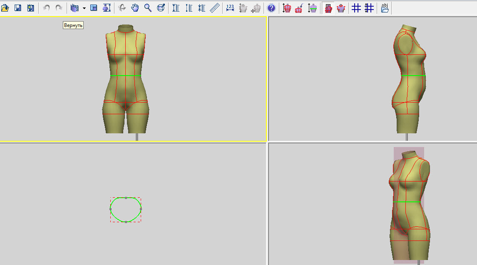The width and height of the screenshot is (477, 265).
Task: Expand the dropdown arrow beside notebook icon
Action: coord(84,8)
